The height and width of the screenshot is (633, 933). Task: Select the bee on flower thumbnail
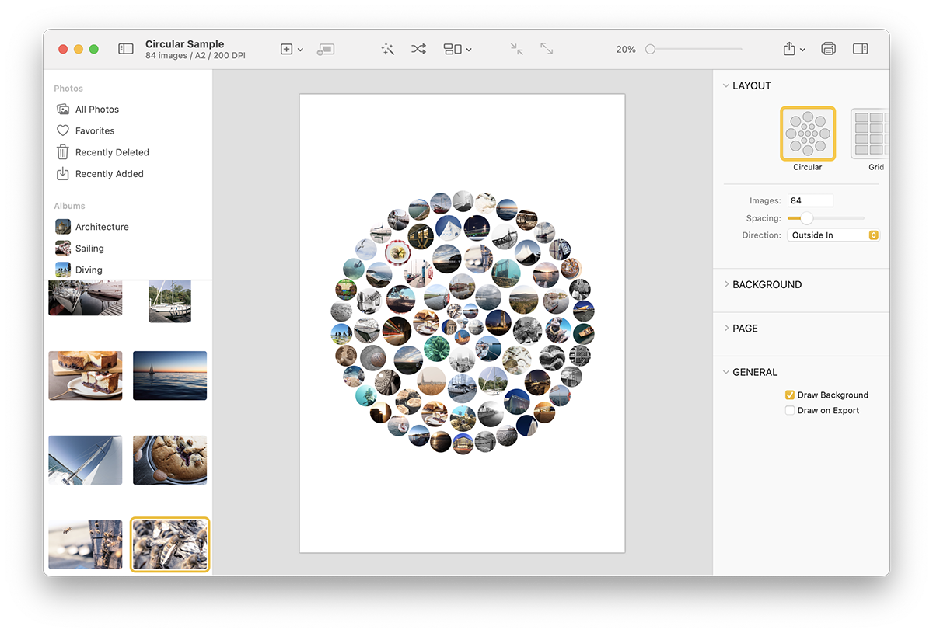(86, 544)
